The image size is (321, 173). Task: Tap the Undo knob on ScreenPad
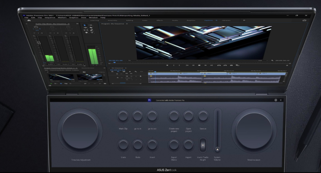point(123,145)
